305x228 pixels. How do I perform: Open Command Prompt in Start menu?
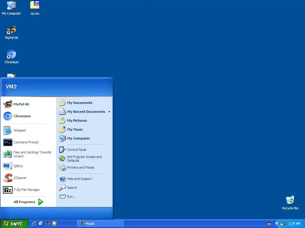coord(28,142)
